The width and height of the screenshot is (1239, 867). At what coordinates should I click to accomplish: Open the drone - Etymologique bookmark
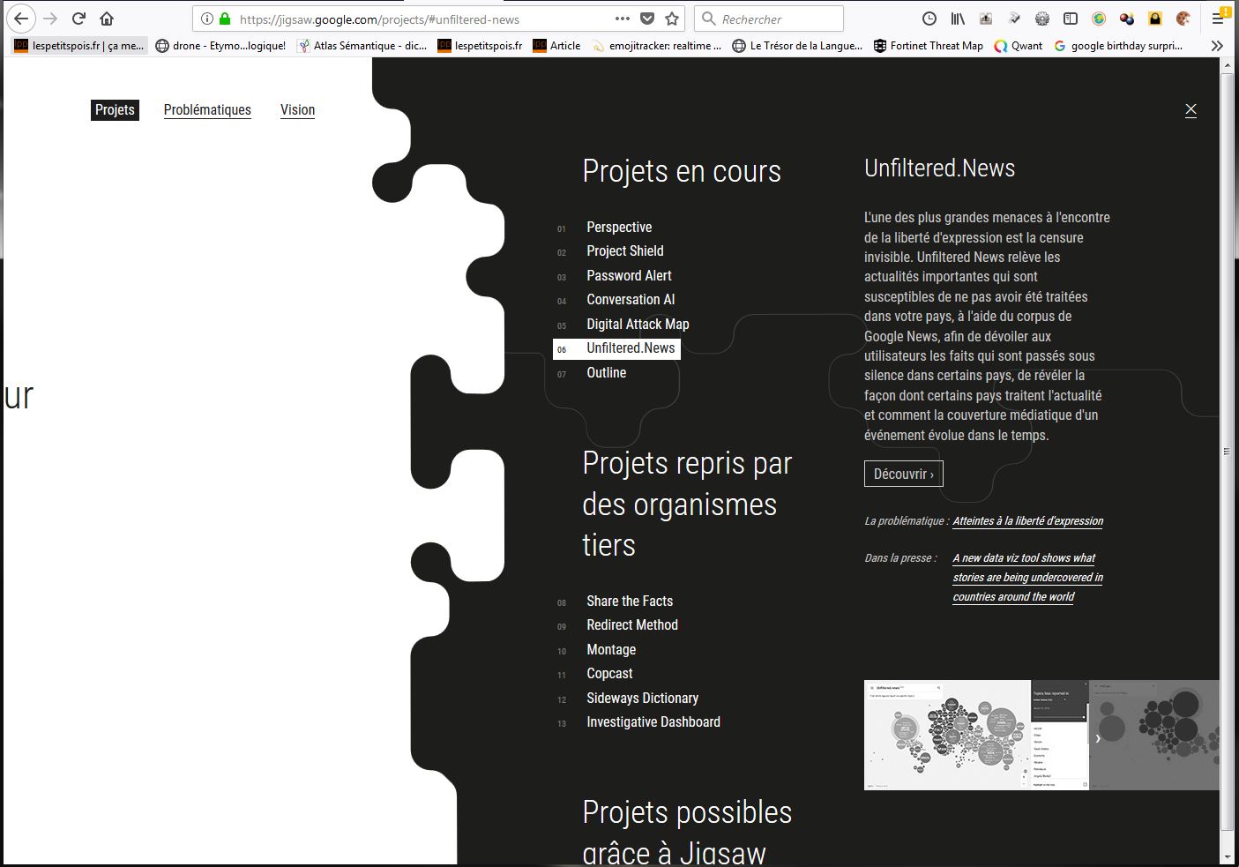(220, 46)
